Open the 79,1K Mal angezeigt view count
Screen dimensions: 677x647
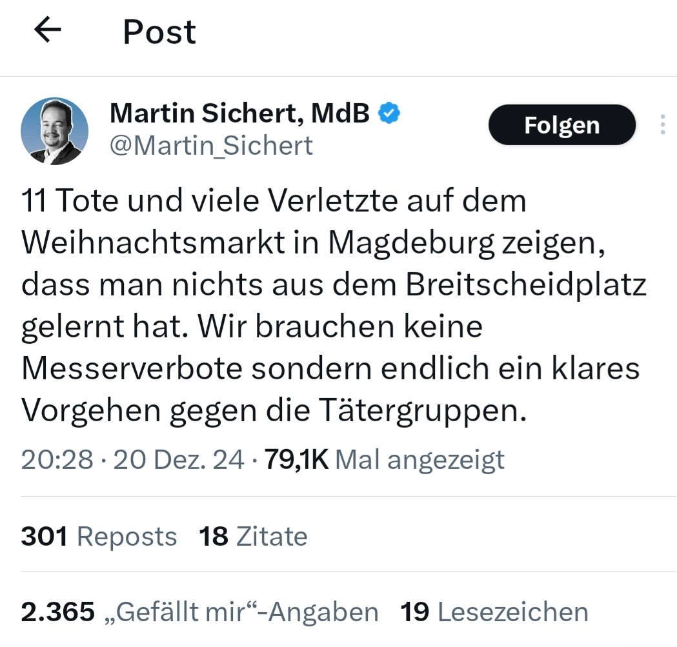(x=385, y=460)
